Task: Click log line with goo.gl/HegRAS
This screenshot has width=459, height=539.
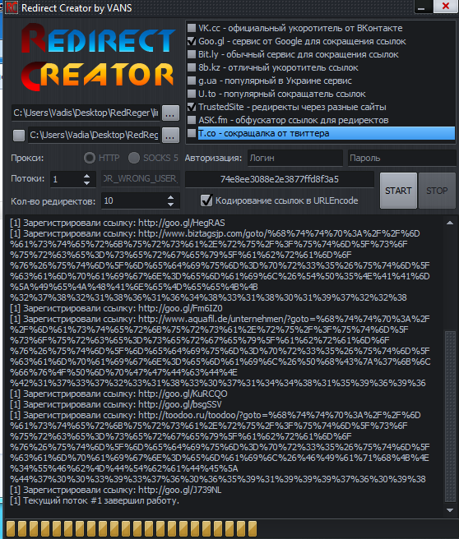Action: 118,223
